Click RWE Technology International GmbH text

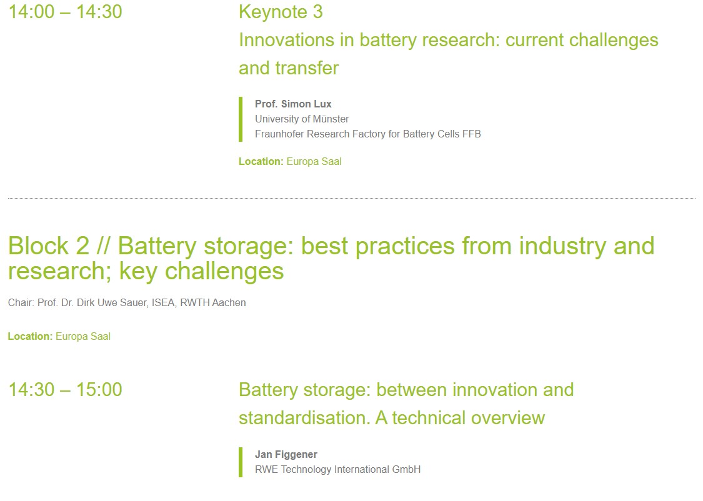[337, 469]
